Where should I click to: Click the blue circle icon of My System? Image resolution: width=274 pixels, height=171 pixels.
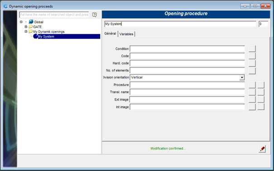(x=36, y=36)
